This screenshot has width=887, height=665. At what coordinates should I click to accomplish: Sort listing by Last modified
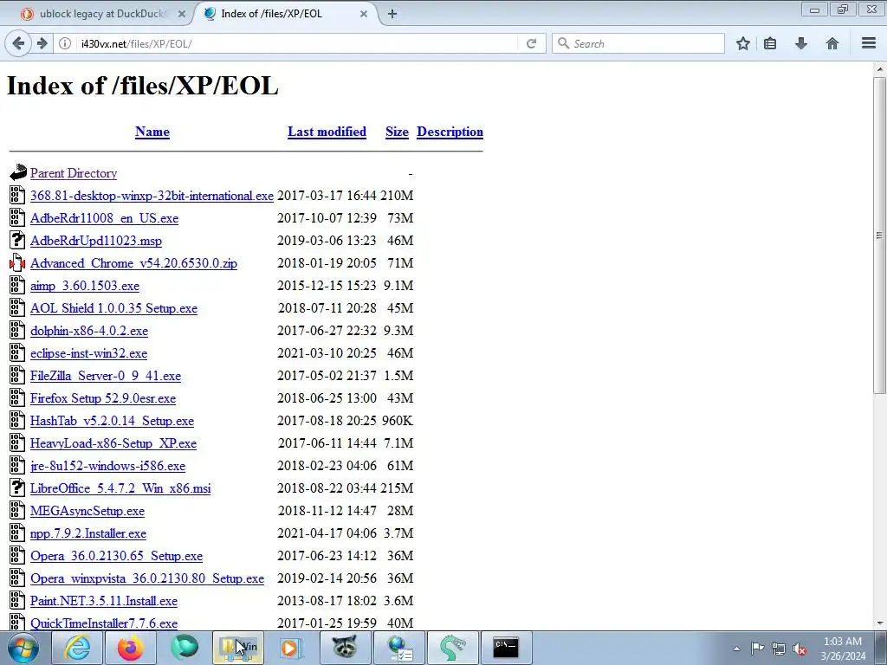(x=327, y=132)
